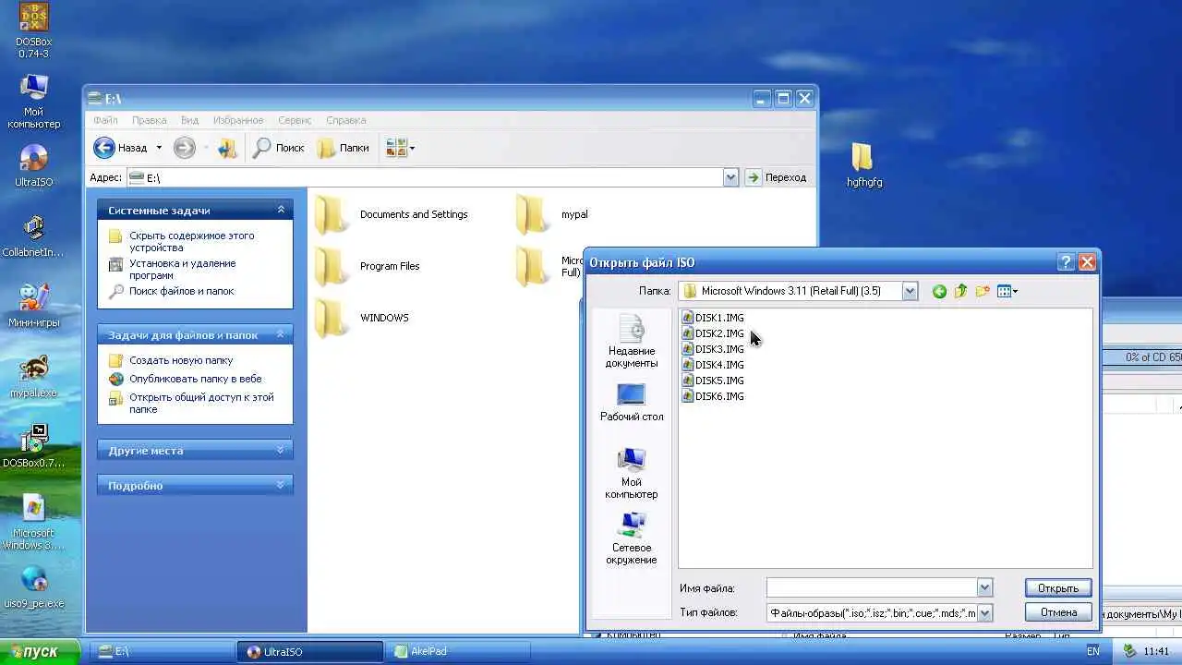The image size is (1182, 665).
Task: Click the Недавние документы places shortcut
Action: 632,341
